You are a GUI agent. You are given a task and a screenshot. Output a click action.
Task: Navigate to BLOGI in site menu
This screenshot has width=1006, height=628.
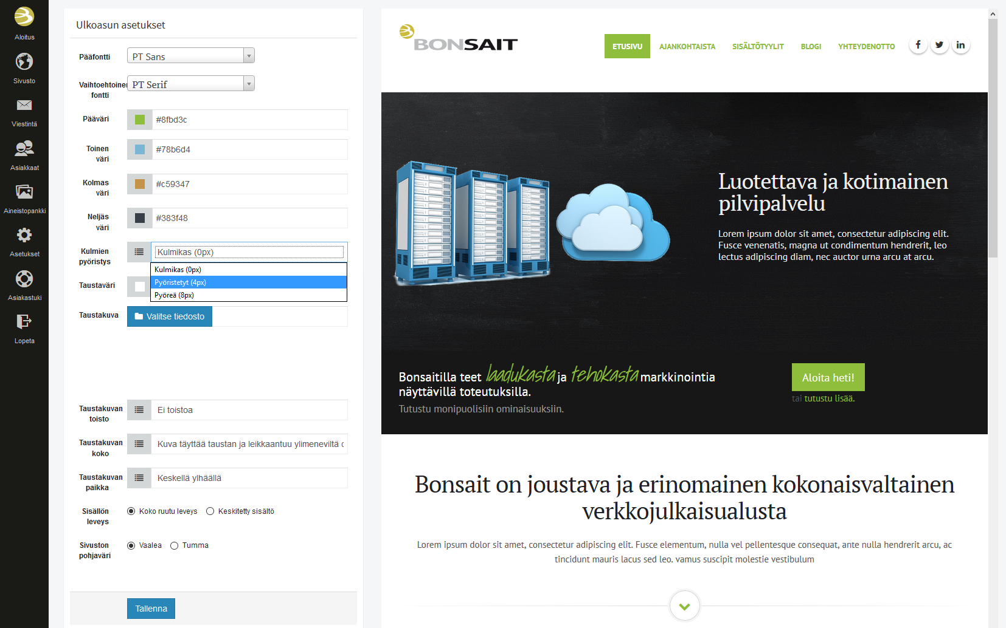[x=811, y=47]
